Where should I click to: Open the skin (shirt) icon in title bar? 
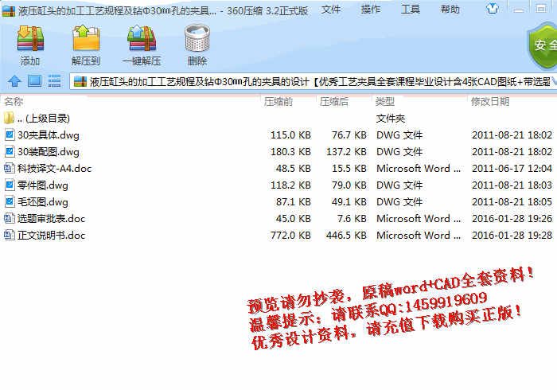(x=493, y=8)
